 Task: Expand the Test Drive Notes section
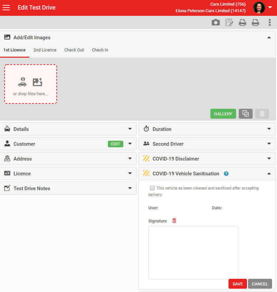130,188
